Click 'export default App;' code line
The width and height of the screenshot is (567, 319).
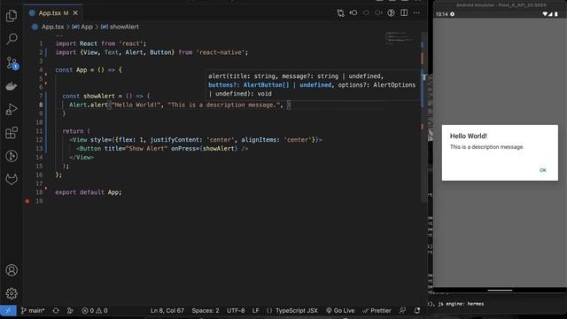pyautogui.click(x=89, y=192)
